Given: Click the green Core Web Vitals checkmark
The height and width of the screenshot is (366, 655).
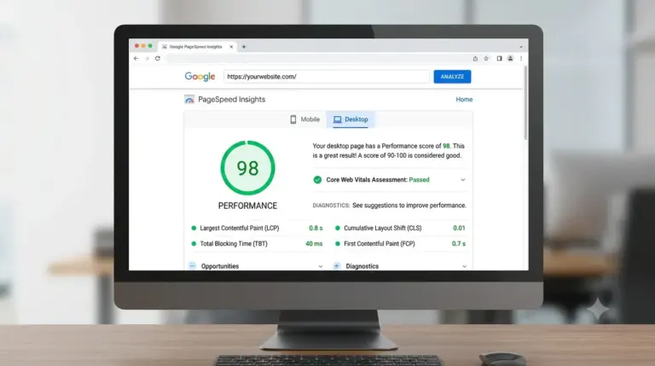Looking at the screenshot, I should pos(317,180).
